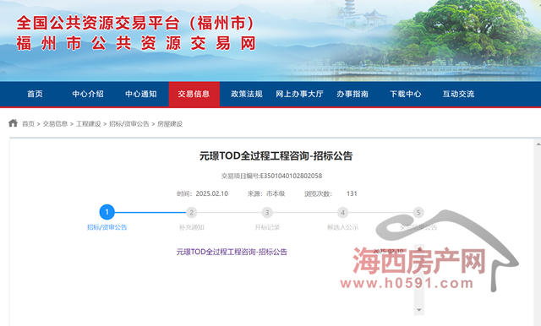Open 政策法规 from navigation bar
The height and width of the screenshot is (326, 541).
[x=247, y=94]
